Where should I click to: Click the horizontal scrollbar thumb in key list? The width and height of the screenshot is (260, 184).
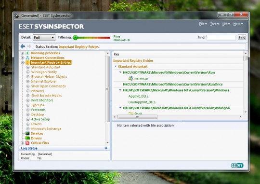coord(137,117)
